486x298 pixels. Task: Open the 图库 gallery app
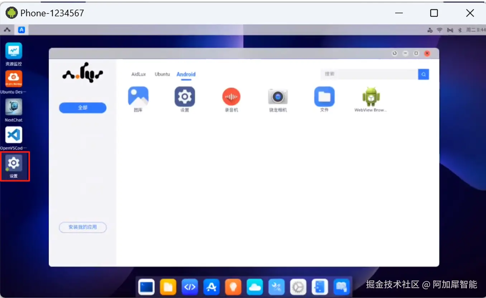[138, 96]
